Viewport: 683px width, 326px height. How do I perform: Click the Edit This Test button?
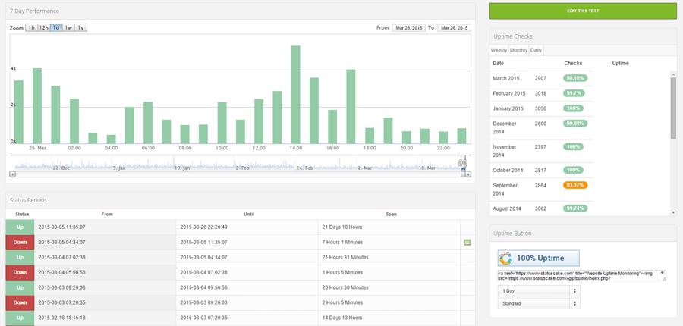point(583,11)
